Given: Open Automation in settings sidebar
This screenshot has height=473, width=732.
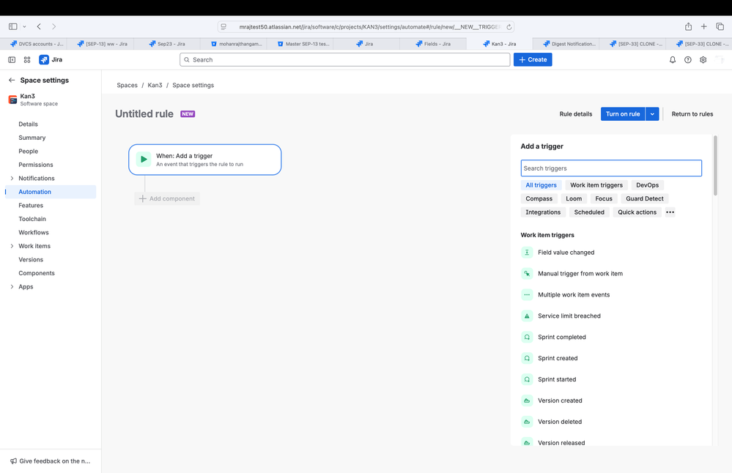Looking at the screenshot, I should point(51,192).
